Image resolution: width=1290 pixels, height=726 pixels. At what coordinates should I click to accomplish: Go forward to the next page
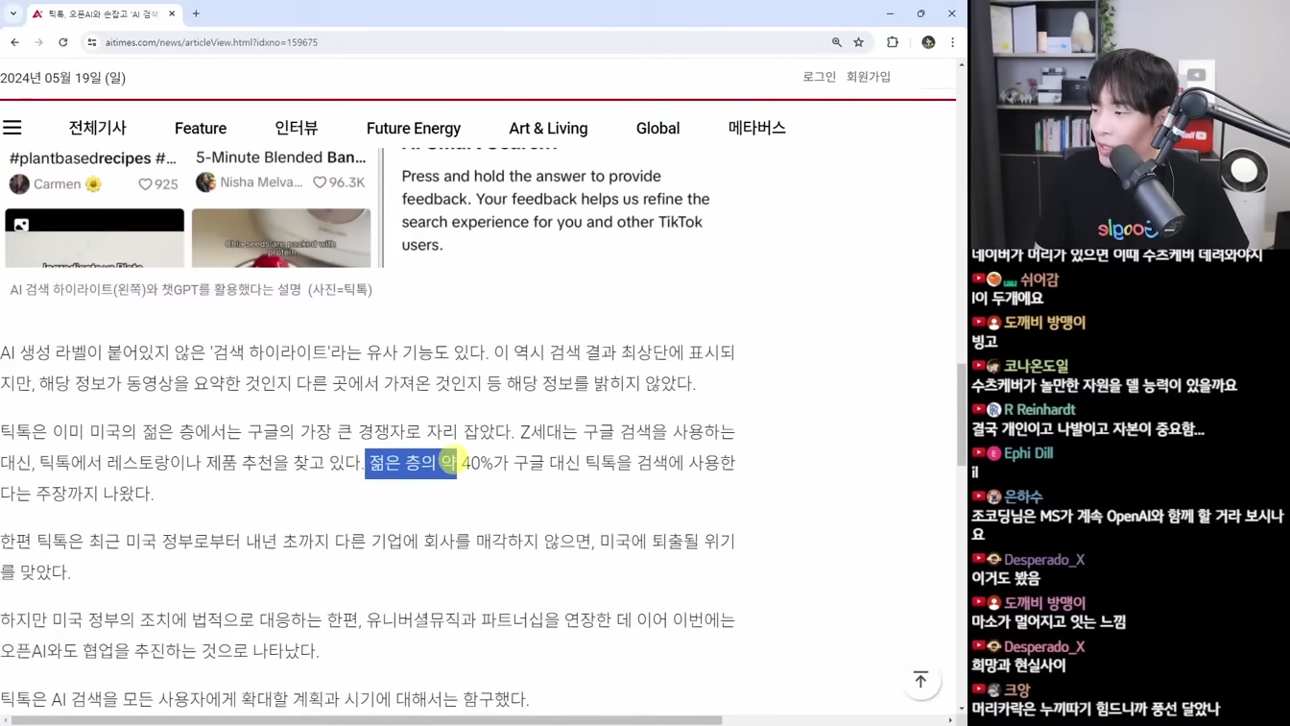tap(38, 42)
